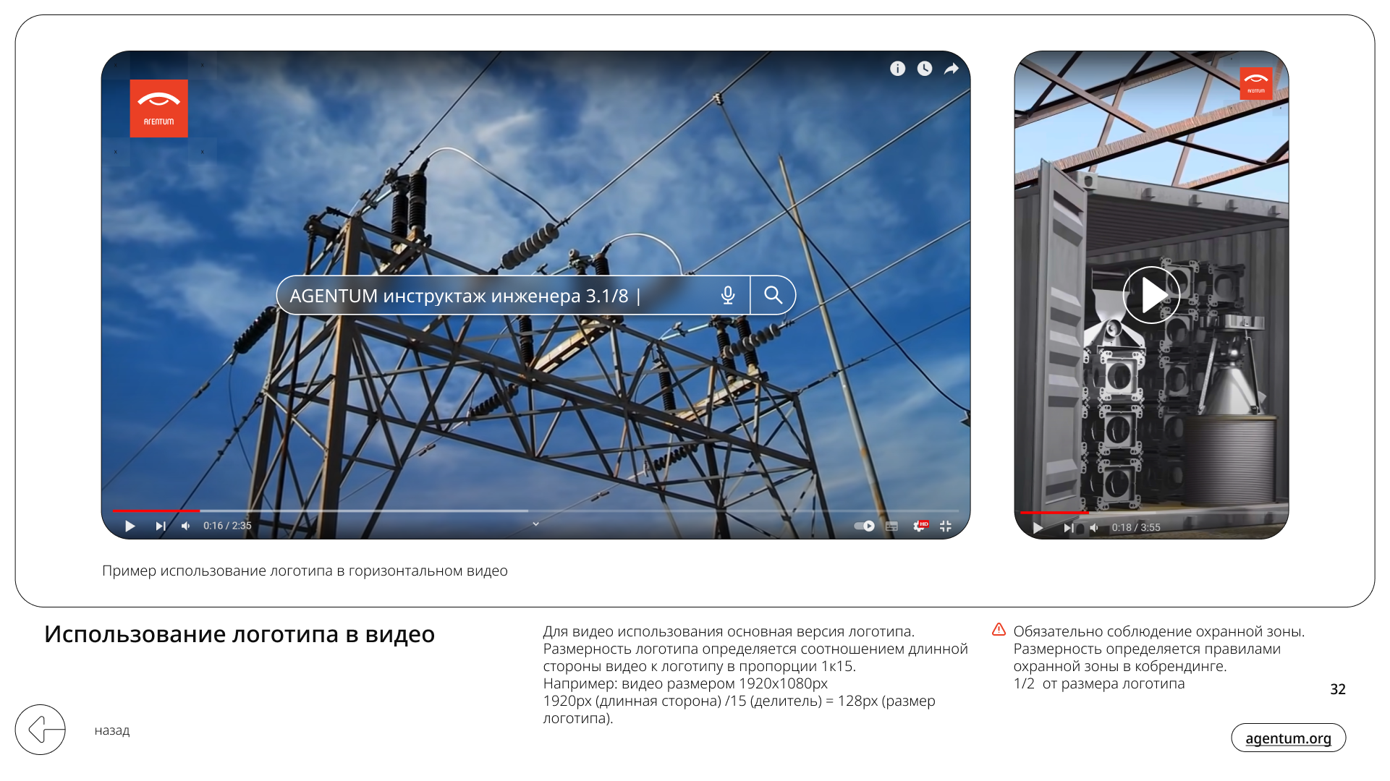Click the microphone voice search icon
Screen dimensions: 1390x781
click(728, 295)
